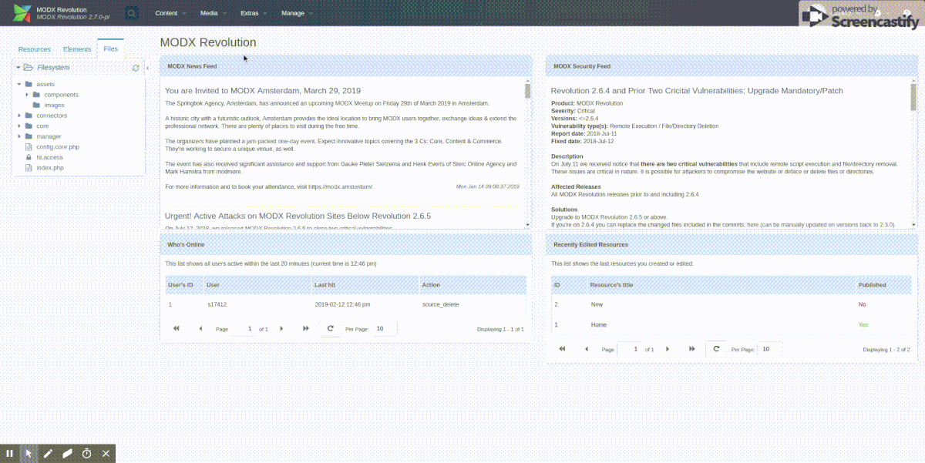Viewport: 925px width, 463px height.
Task: Open the index.php file
Action: point(49,167)
